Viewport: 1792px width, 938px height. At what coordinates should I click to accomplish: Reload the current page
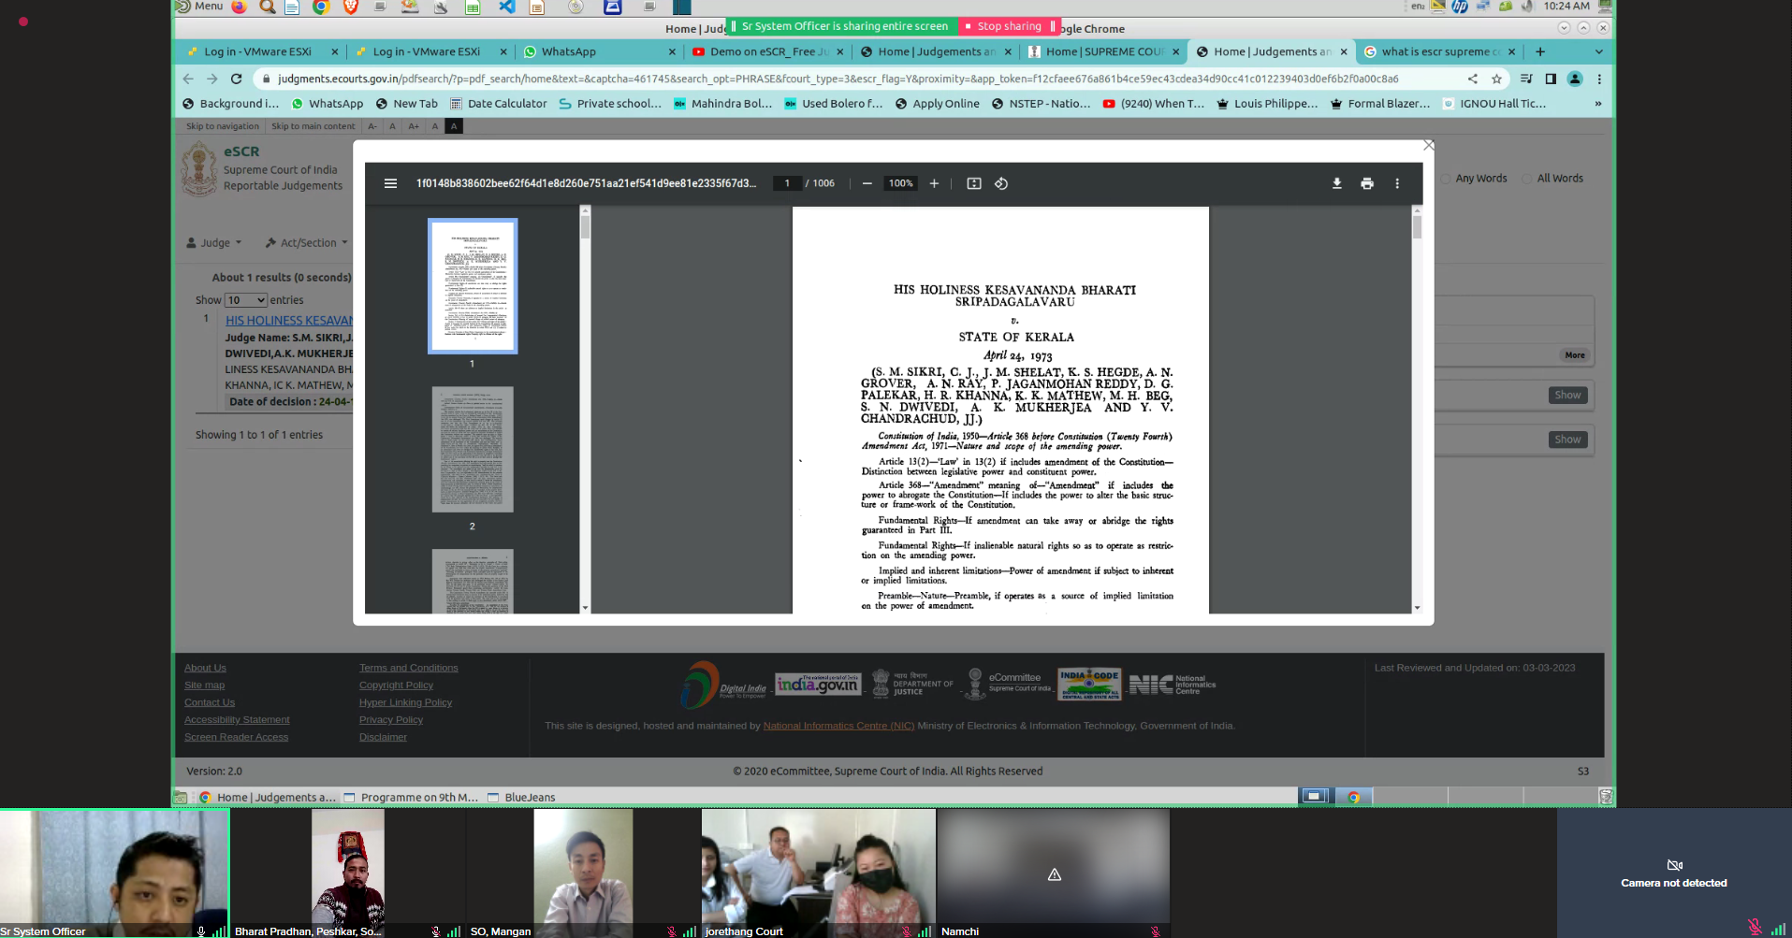[237, 79]
